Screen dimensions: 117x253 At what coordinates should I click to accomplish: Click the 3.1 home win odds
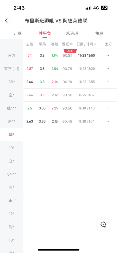pos(30,55)
